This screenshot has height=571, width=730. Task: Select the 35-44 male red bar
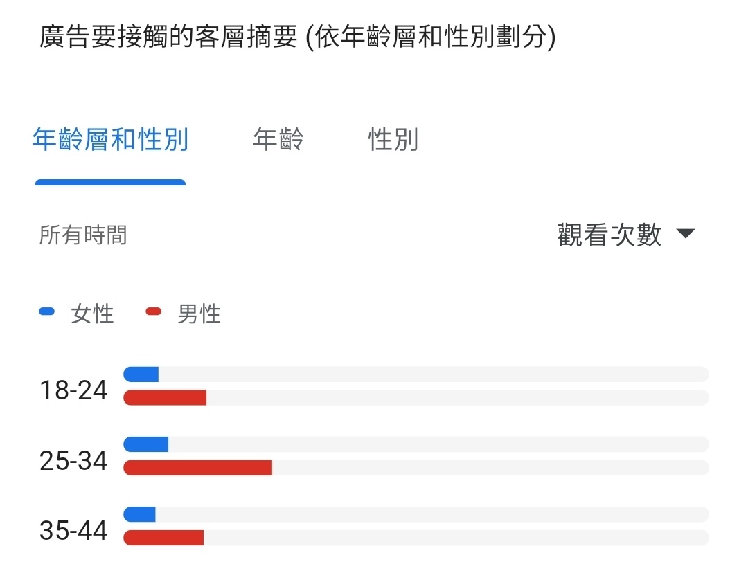(x=163, y=538)
